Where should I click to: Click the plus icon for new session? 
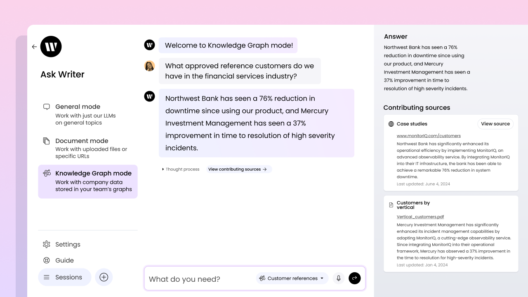[x=104, y=277]
